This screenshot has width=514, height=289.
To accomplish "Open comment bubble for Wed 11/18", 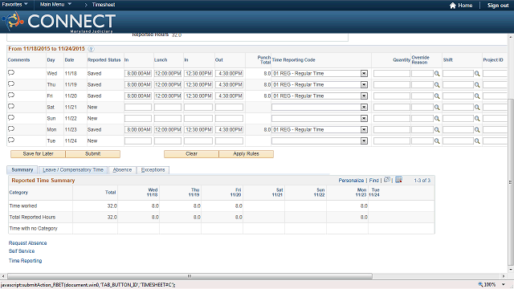I will [x=11, y=73].
